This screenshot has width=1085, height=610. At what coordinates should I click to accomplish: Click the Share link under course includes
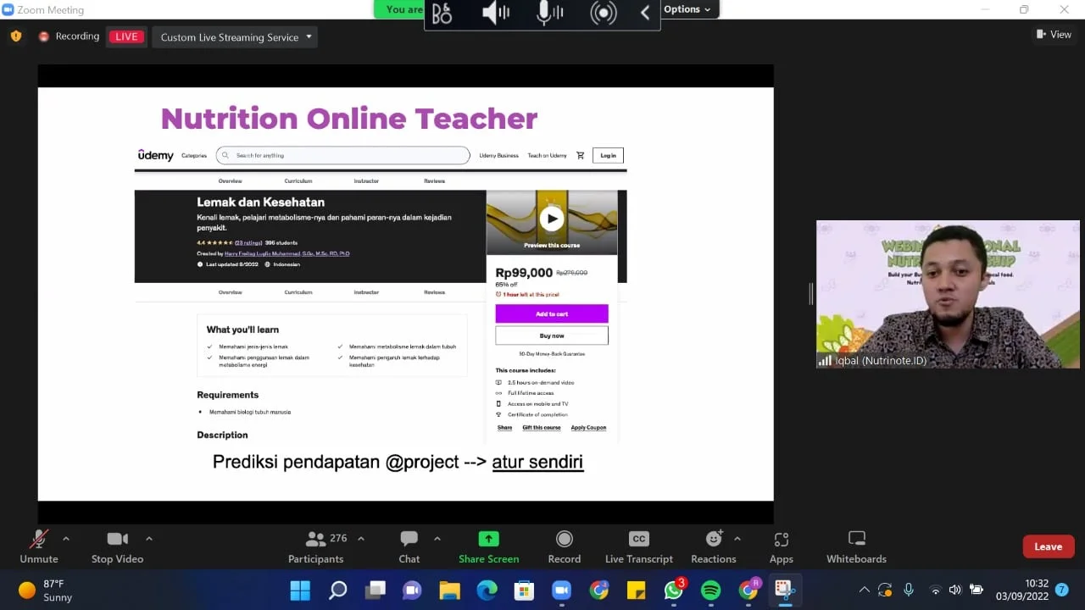(505, 428)
